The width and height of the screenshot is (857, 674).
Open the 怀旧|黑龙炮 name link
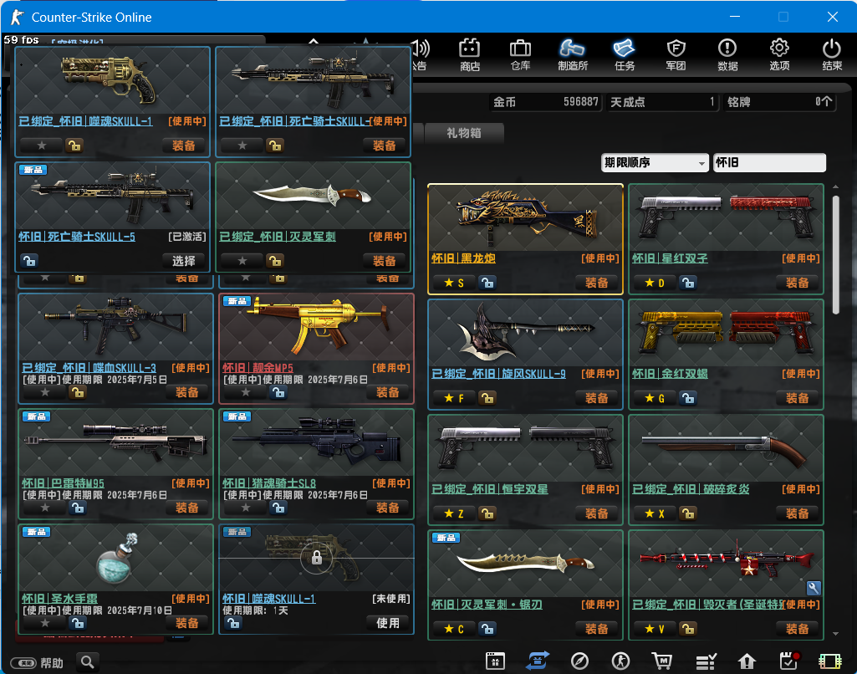(463, 258)
